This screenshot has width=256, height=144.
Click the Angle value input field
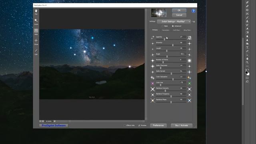182,54
